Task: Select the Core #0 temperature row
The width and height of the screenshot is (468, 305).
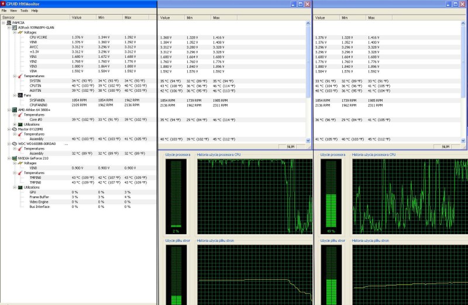Action: tap(78, 120)
